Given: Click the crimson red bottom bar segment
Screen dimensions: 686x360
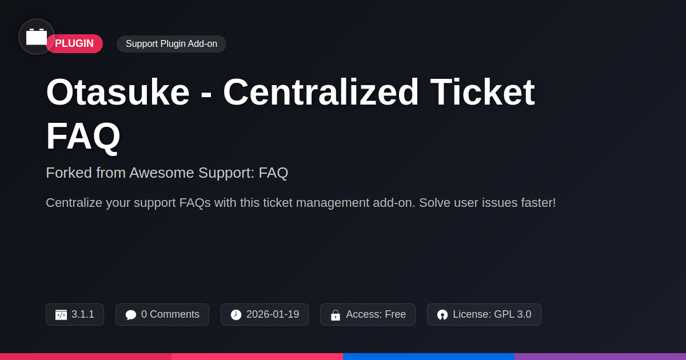Looking at the screenshot, I should (x=86, y=356).
